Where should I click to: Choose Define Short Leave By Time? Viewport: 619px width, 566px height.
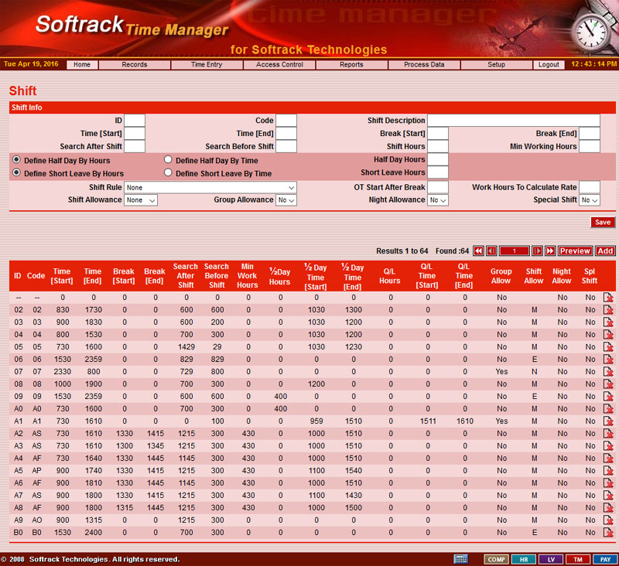168,173
